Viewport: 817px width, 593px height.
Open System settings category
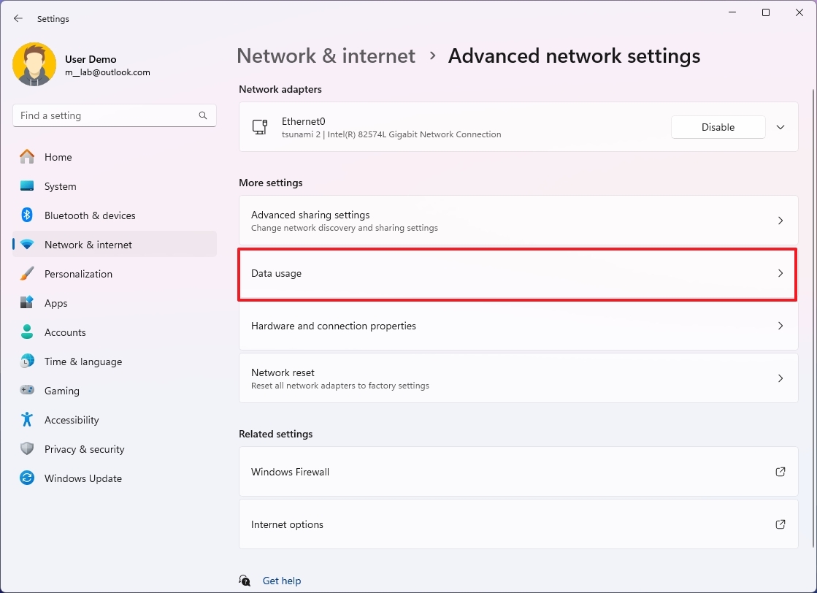tap(115, 186)
